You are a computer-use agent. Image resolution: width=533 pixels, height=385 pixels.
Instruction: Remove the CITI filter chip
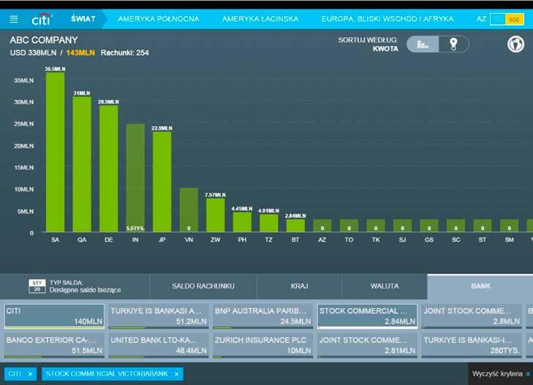pos(30,374)
